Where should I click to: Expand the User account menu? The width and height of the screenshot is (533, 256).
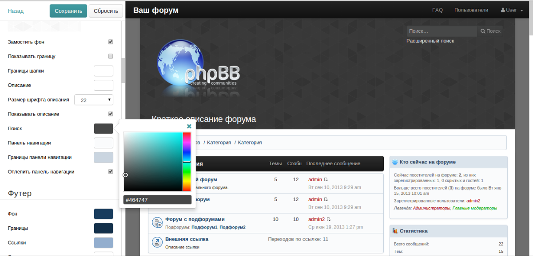click(512, 10)
